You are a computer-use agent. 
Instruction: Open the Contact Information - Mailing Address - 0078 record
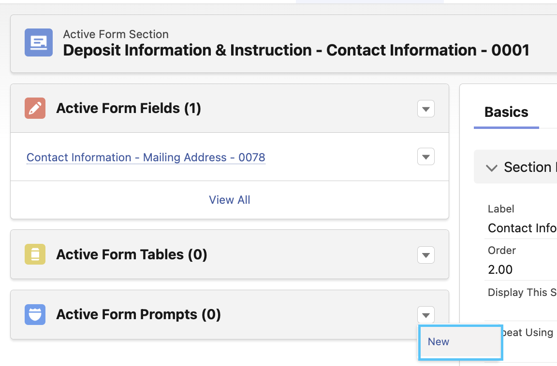(146, 157)
